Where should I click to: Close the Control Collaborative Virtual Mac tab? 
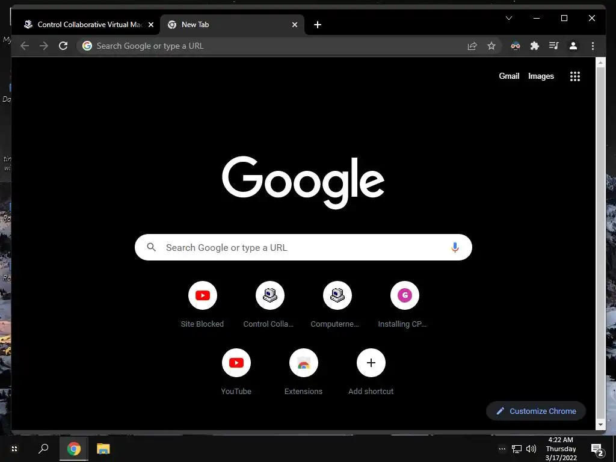(x=151, y=25)
